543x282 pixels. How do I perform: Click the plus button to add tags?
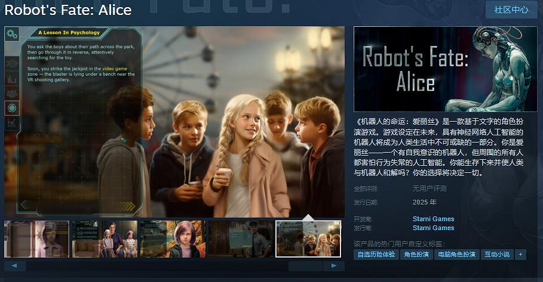(x=520, y=255)
